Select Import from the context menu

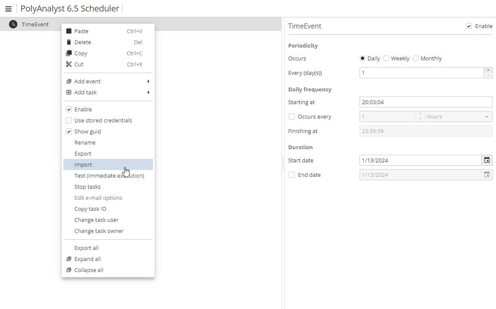[83, 164]
